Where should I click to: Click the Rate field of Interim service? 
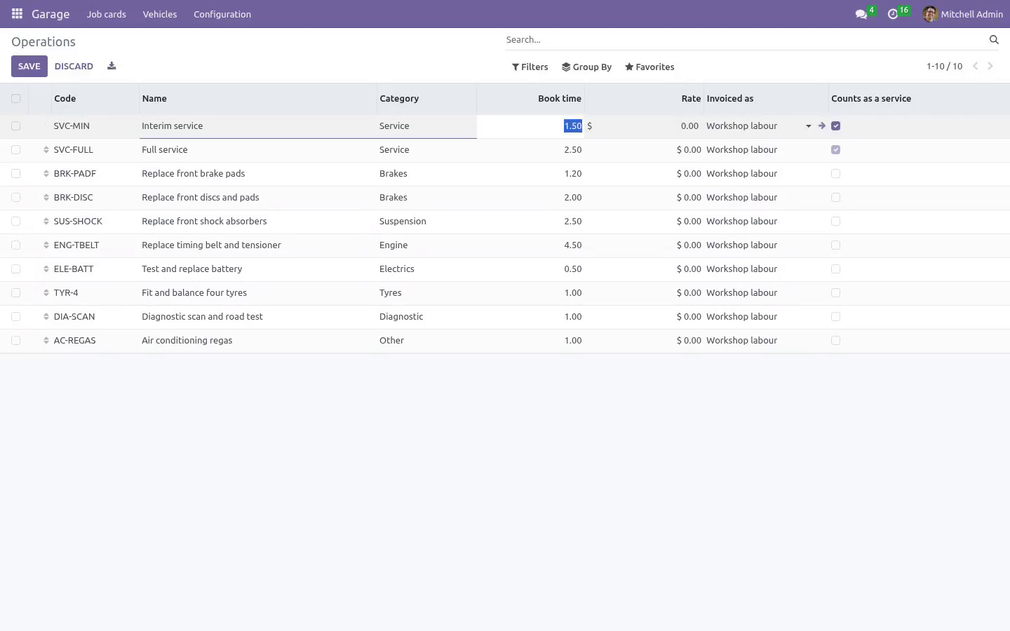click(x=645, y=126)
